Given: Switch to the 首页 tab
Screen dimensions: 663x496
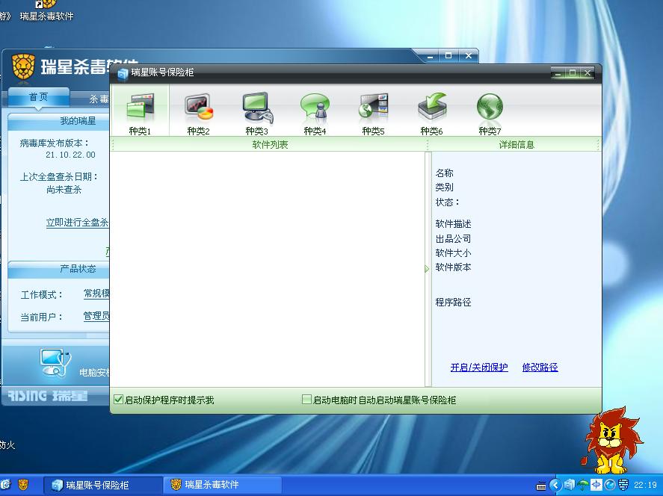Looking at the screenshot, I should click(x=38, y=98).
